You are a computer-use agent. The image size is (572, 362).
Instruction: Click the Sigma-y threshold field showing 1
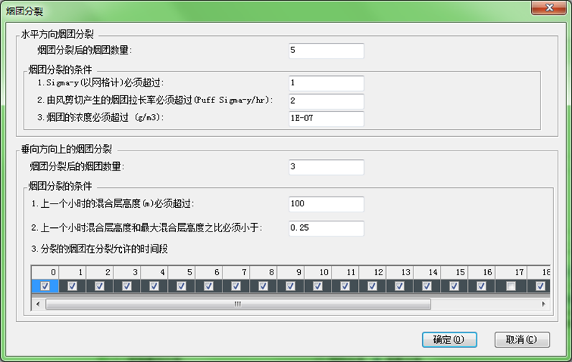327,83
